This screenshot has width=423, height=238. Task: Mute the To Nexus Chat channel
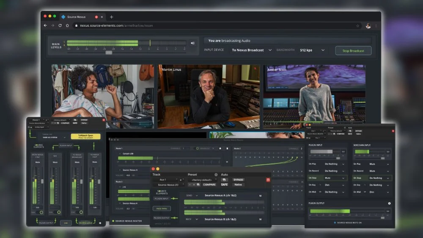(x=94, y=162)
